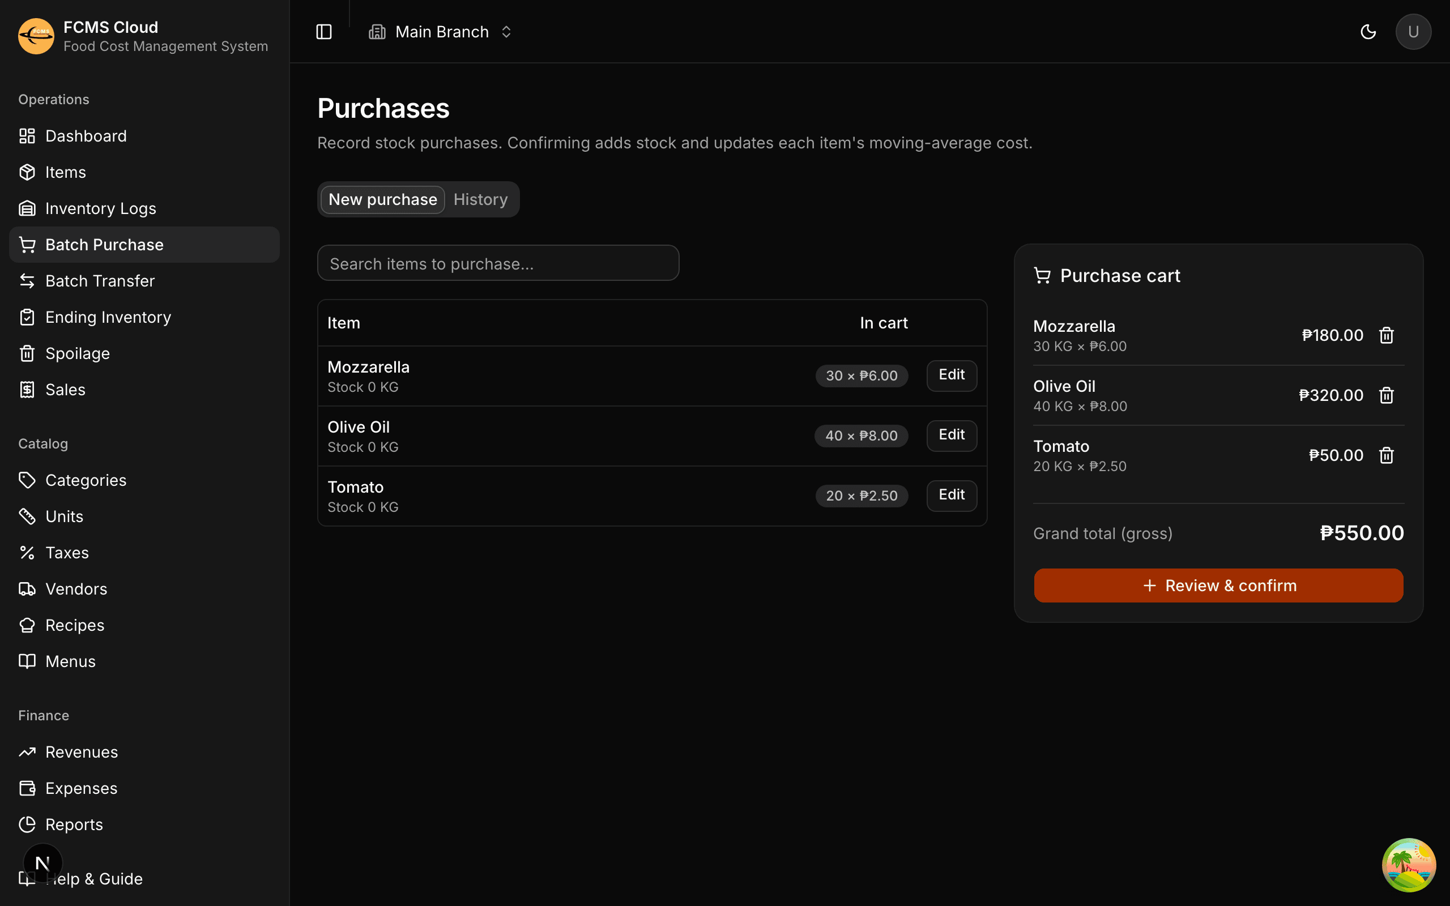Open the Inventory Logs page
The image size is (1450, 906).
click(144, 208)
